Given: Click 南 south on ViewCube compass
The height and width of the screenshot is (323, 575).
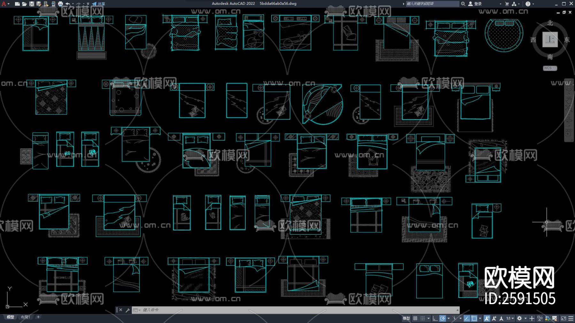Looking at the screenshot, I should (x=550, y=57).
